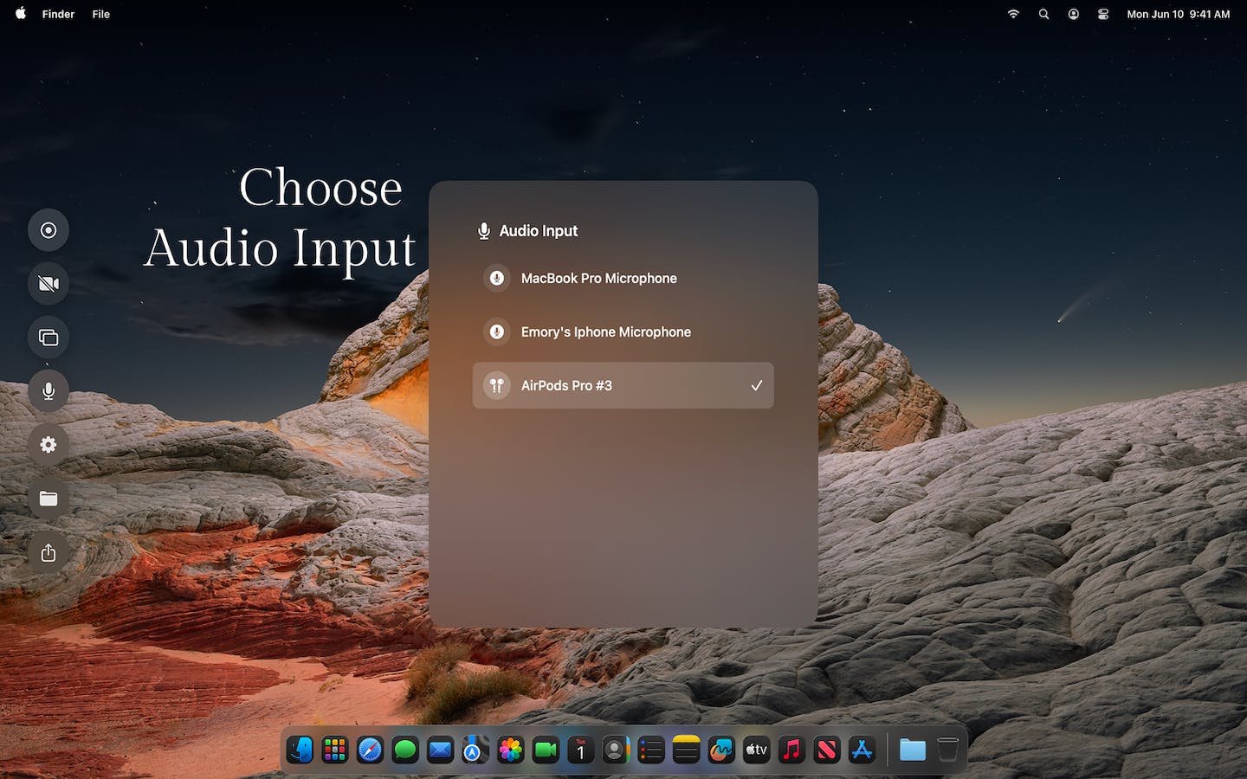Choose Emory's Iphone Microphone as input
Viewport: 1247px width, 779px height.
[x=623, y=332]
